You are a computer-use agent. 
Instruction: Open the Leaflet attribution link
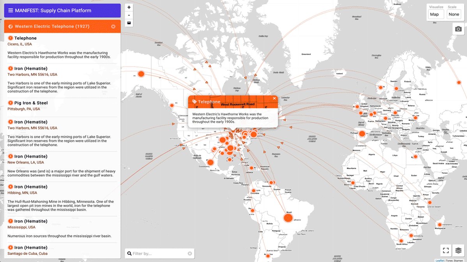tap(440, 260)
